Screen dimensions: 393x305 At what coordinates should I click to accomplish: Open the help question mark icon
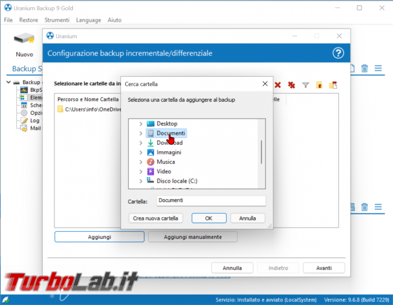(338, 53)
